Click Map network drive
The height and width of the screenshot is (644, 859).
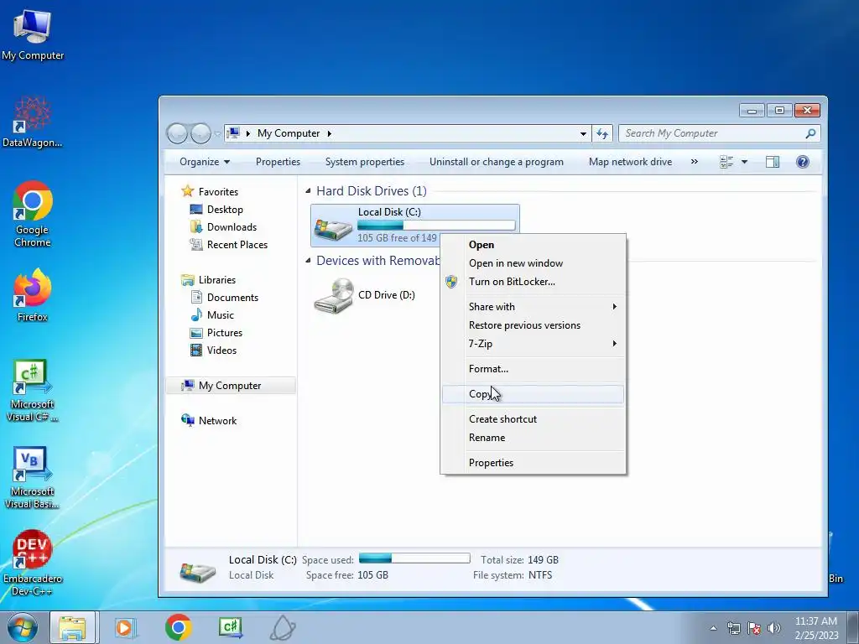coord(630,162)
